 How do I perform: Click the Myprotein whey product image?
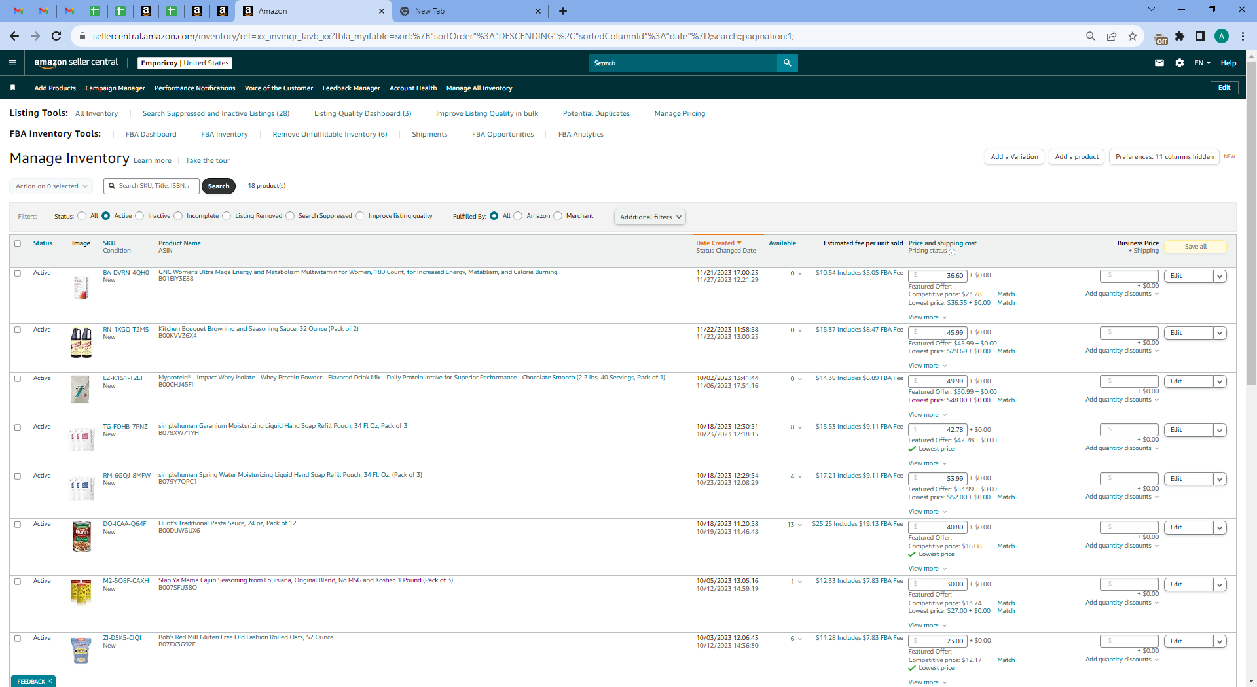tap(80, 389)
